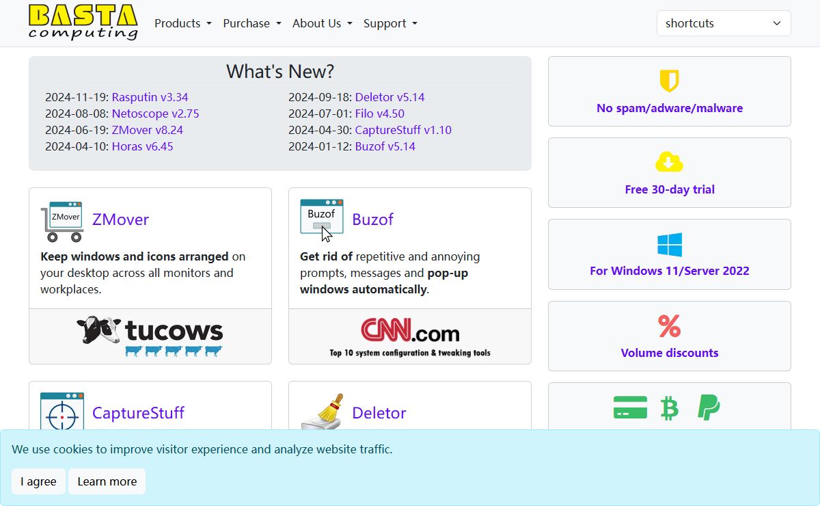Click the cloud download icon

coord(670,162)
